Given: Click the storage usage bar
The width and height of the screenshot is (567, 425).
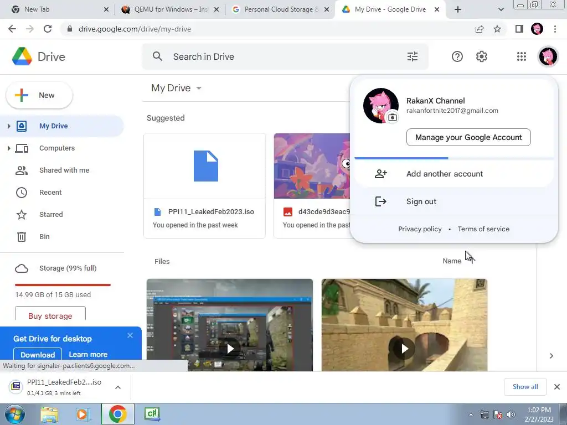Looking at the screenshot, I should point(63,285).
